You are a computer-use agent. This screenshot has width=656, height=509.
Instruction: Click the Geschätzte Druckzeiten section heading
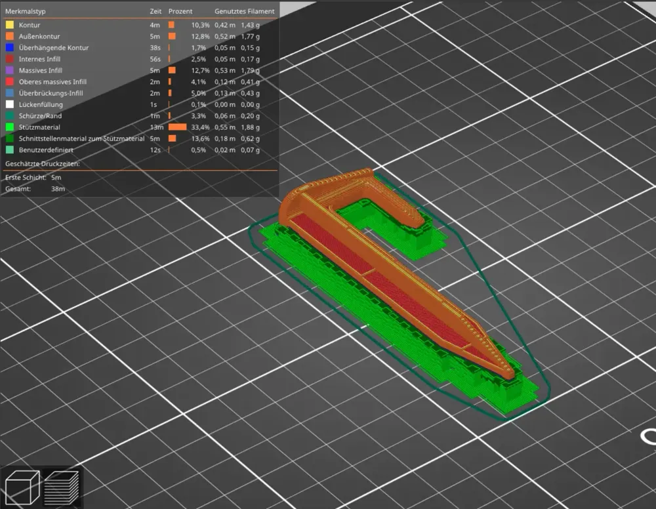[x=41, y=164]
